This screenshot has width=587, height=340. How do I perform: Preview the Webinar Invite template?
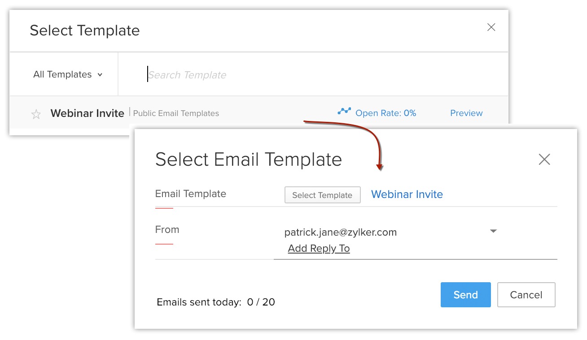pyautogui.click(x=466, y=113)
